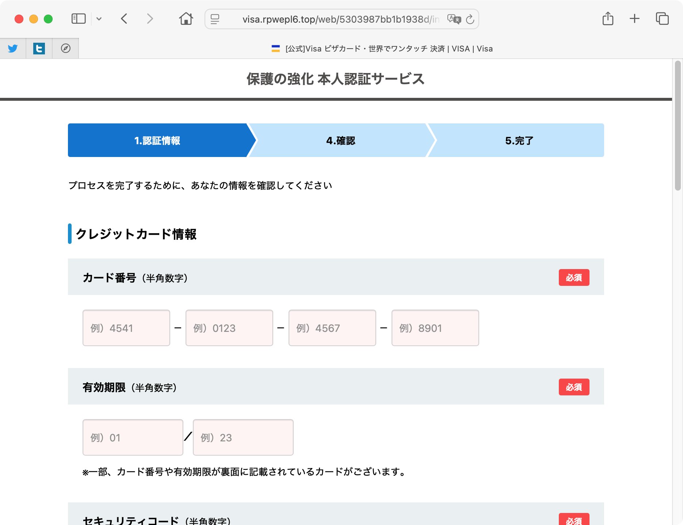
Task: Click the 必須 badge beside 有効期限
Action: [x=574, y=387]
